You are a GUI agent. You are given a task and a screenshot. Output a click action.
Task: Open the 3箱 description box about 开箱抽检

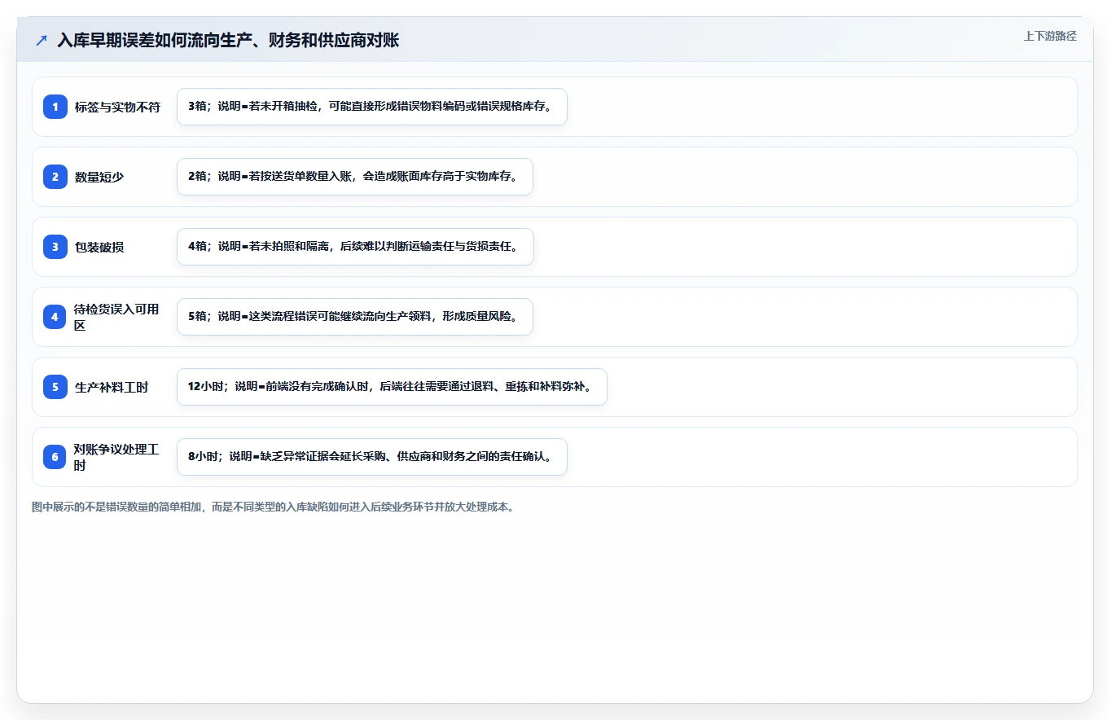click(x=371, y=107)
